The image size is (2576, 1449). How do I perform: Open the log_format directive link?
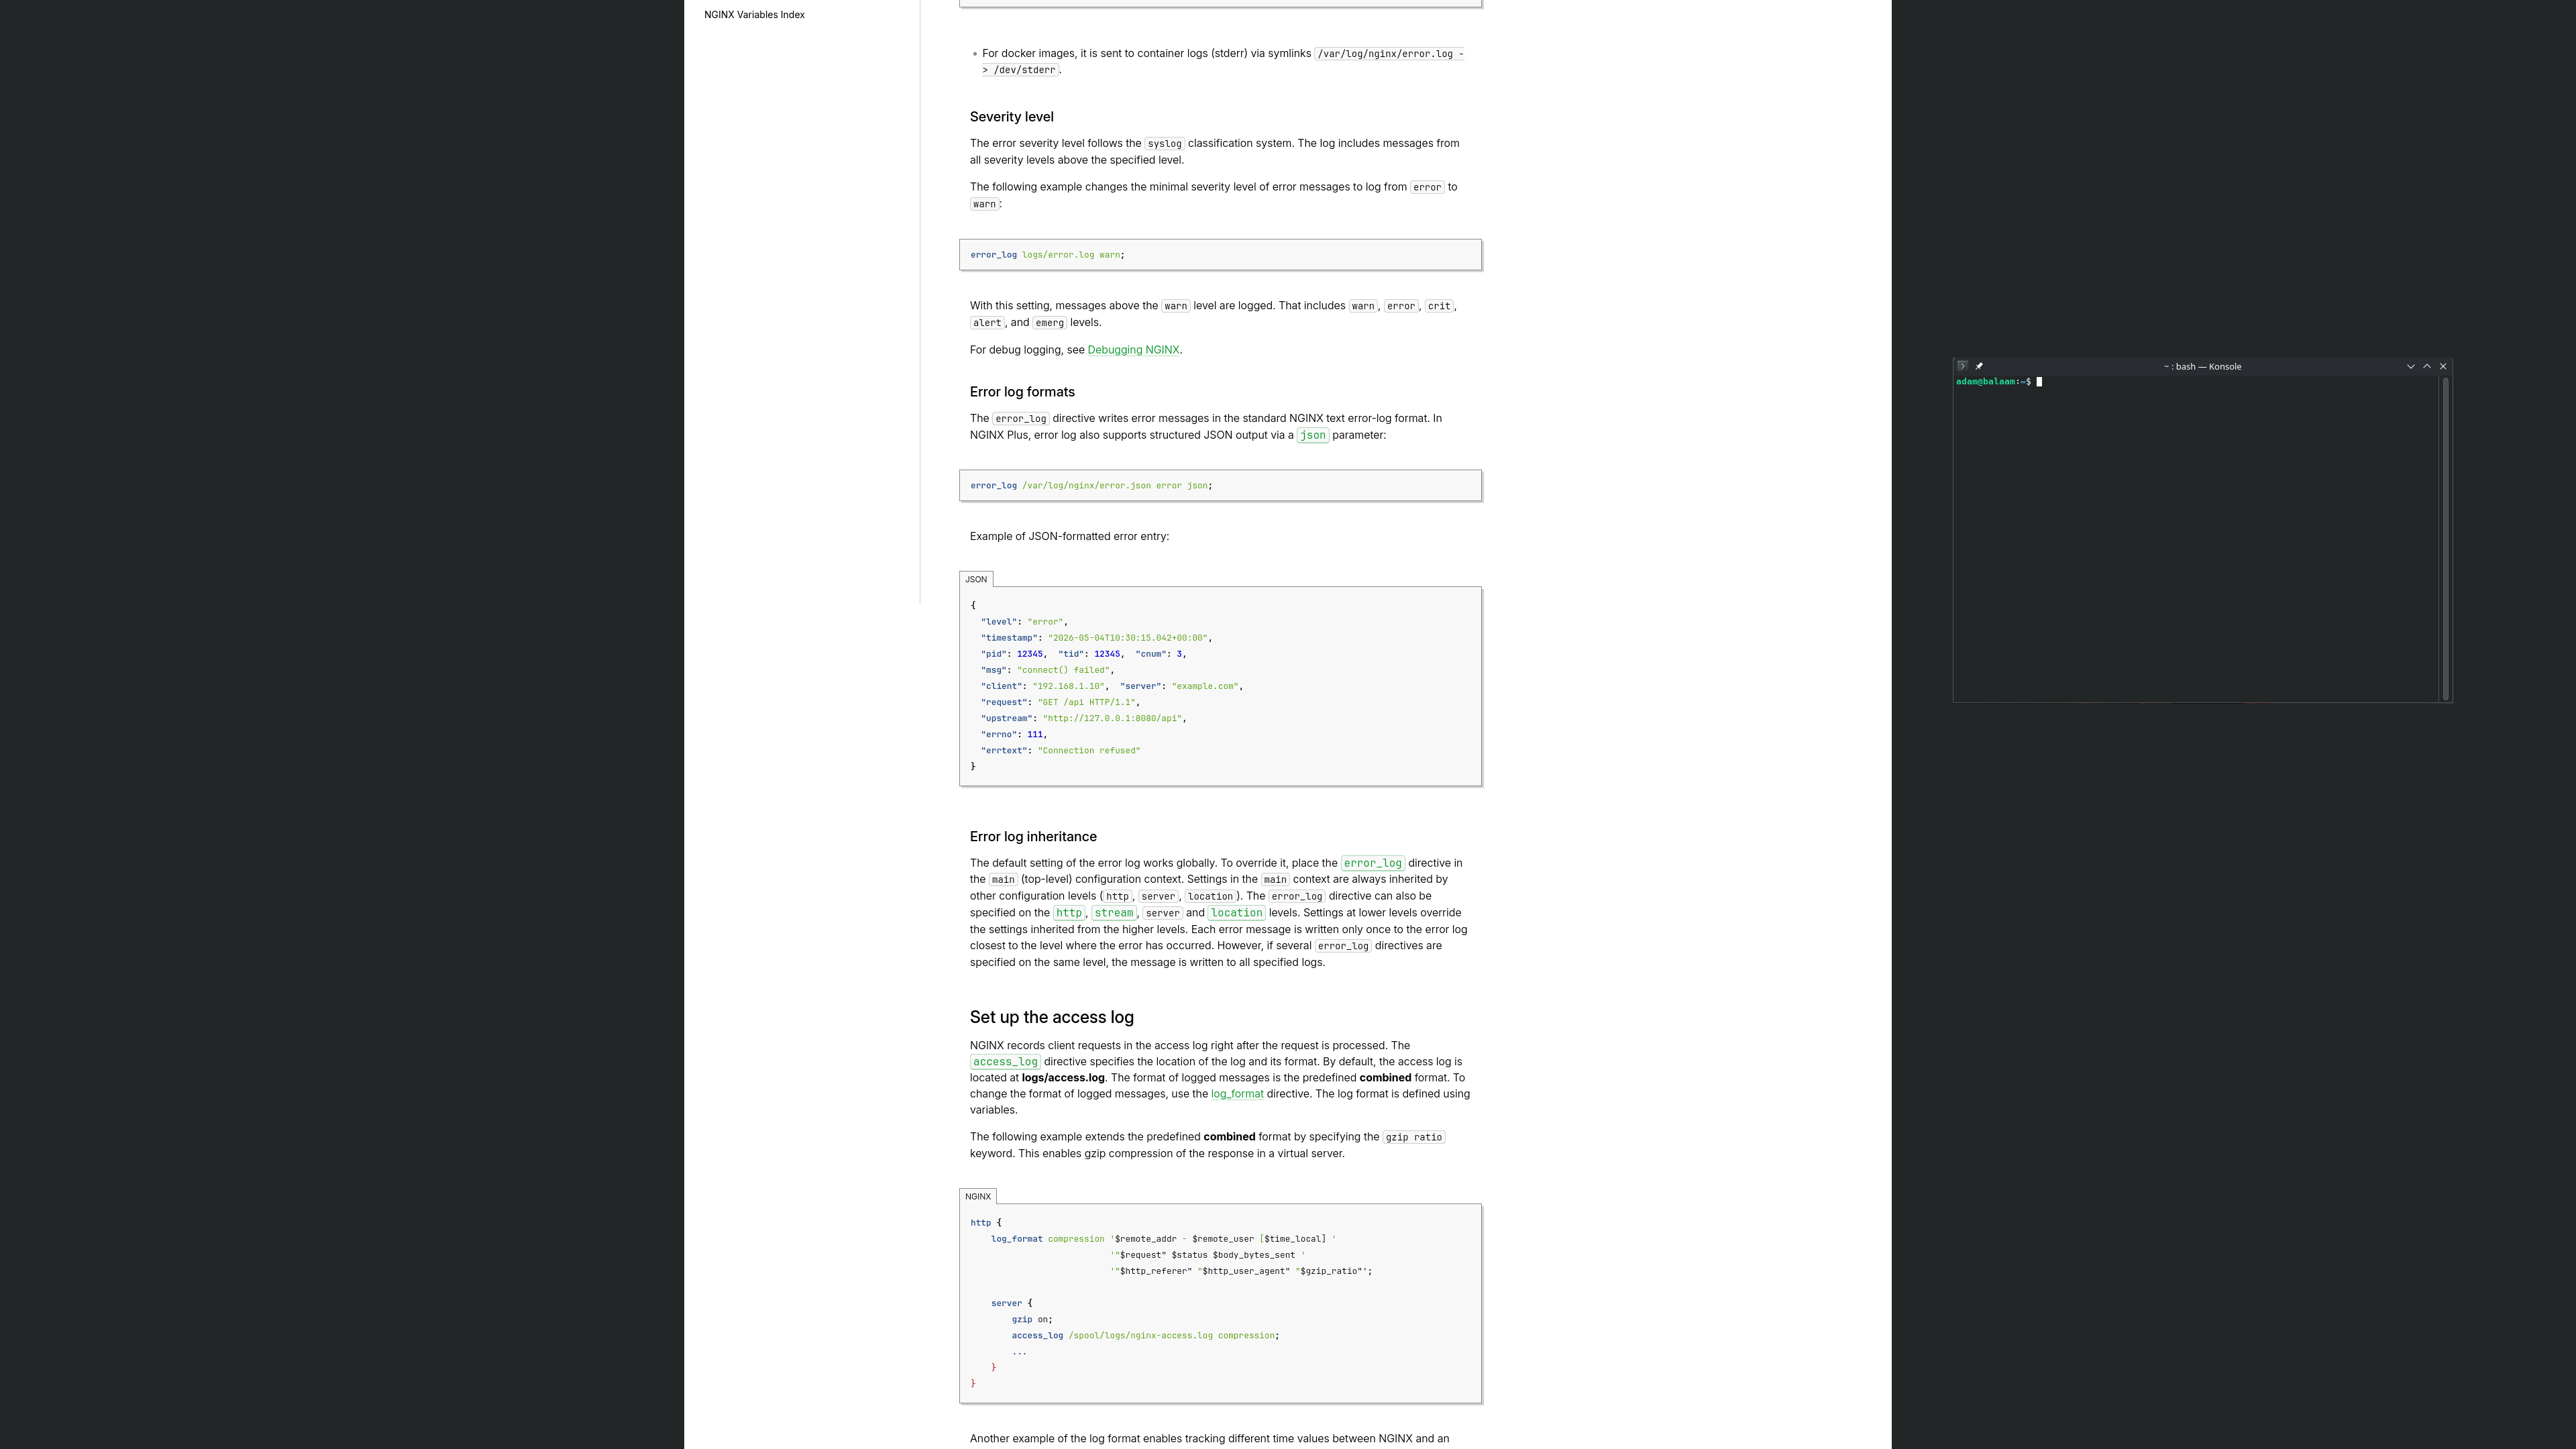pos(1237,1094)
